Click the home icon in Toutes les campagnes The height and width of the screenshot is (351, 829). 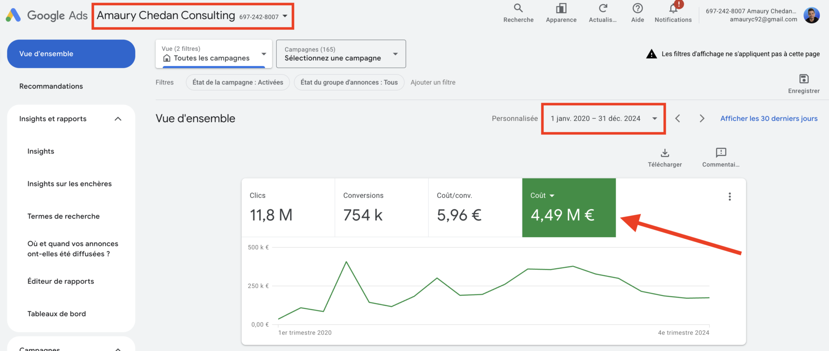tap(167, 58)
